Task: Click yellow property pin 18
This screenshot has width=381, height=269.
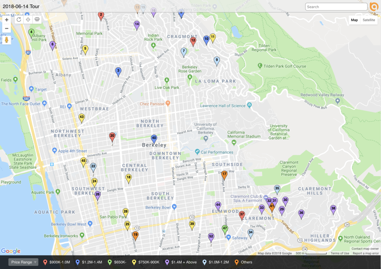Action: tap(128, 178)
